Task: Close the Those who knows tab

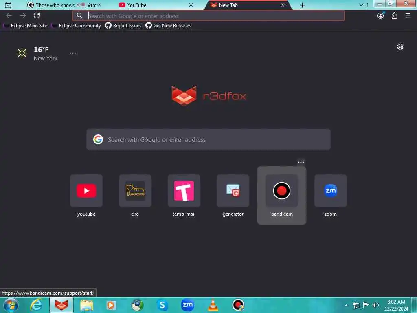Action: (x=99, y=5)
